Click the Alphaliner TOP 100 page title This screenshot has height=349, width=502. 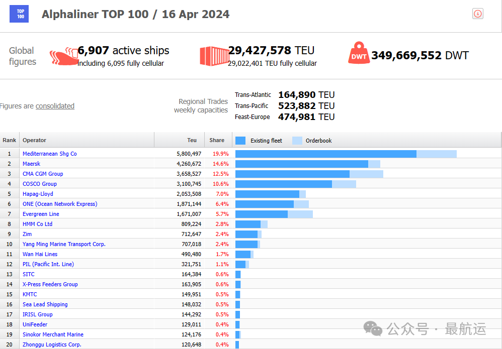point(135,14)
